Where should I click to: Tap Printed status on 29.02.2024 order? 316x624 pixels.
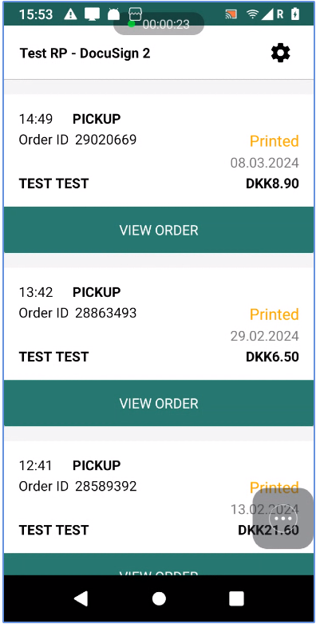click(275, 314)
